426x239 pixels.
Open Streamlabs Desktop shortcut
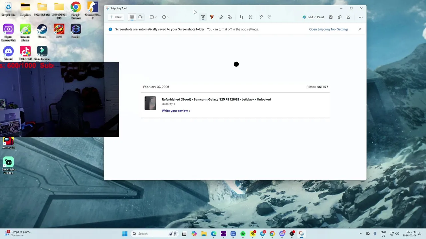point(8,166)
